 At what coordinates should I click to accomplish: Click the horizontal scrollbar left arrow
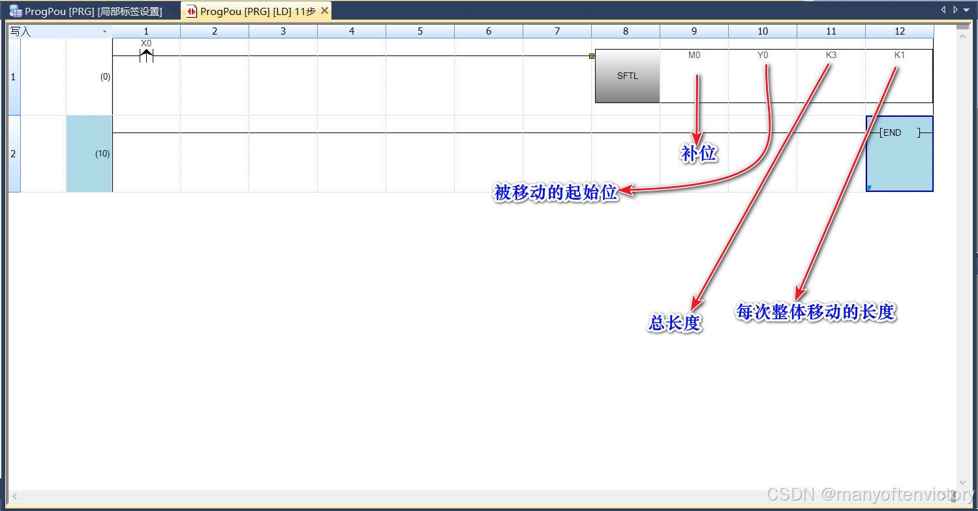tap(15, 497)
